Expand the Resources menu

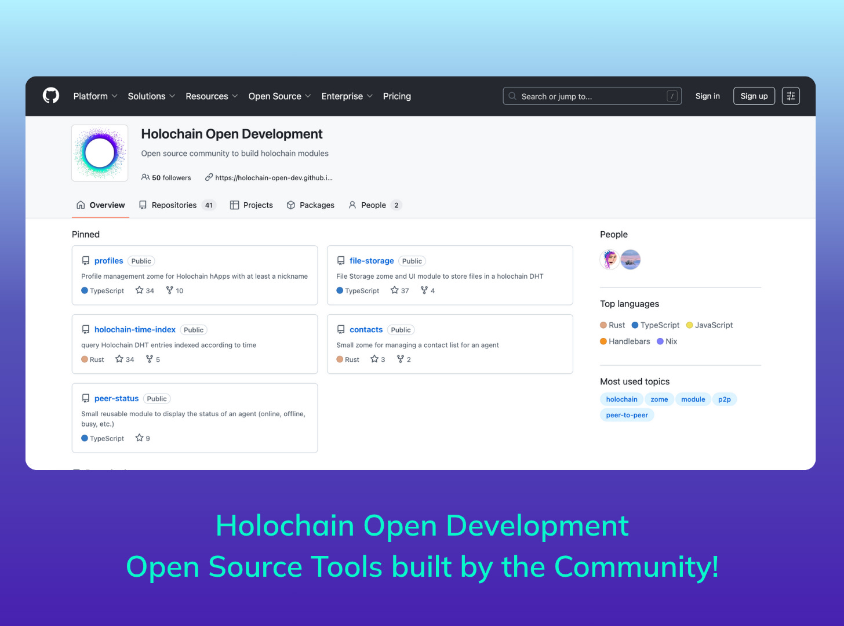[212, 96]
